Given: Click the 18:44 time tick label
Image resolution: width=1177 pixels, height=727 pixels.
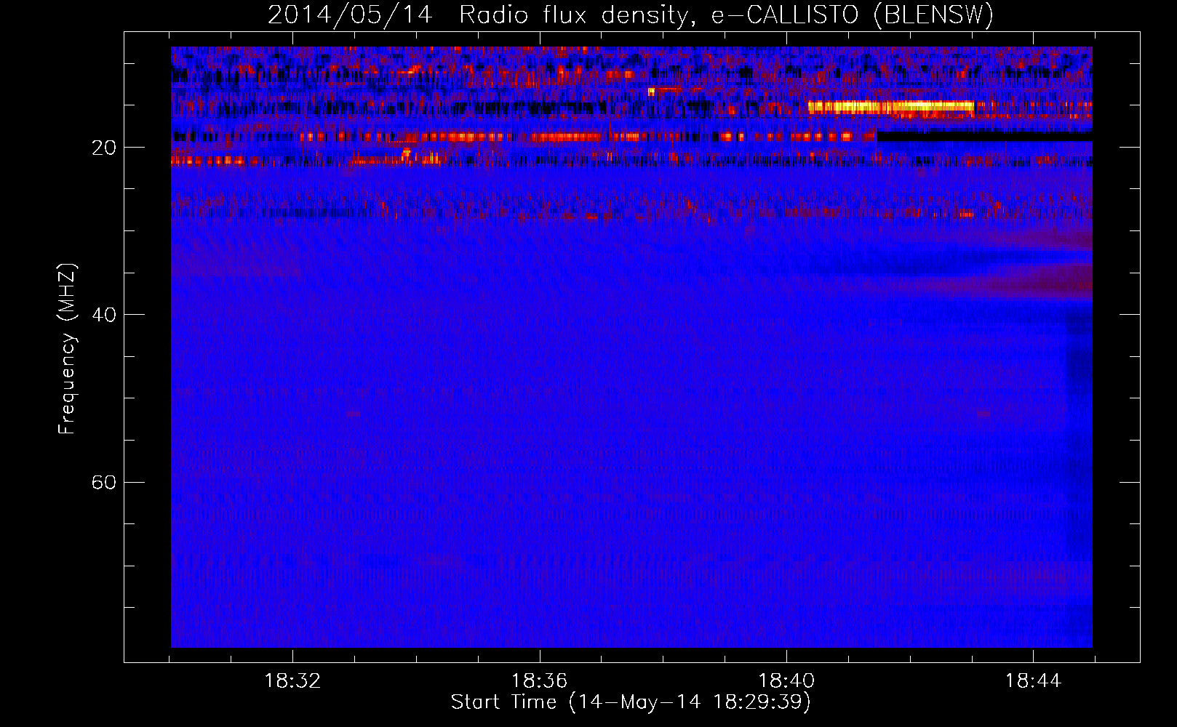Looking at the screenshot, I should pyautogui.click(x=1033, y=681).
